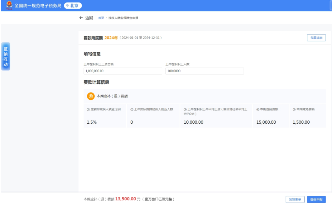Submit the declaration with 提交申报
This screenshot has width=332, height=207.
[316, 199]
